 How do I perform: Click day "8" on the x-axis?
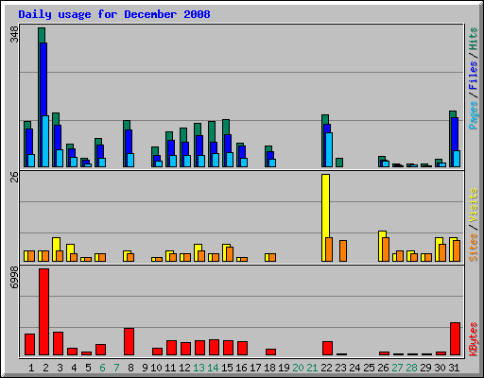click(x=130, y=368)
